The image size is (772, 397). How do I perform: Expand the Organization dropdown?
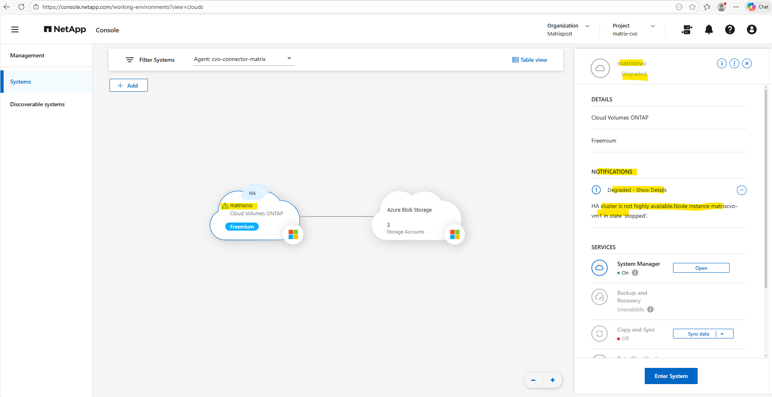click(x=587, y=26)
